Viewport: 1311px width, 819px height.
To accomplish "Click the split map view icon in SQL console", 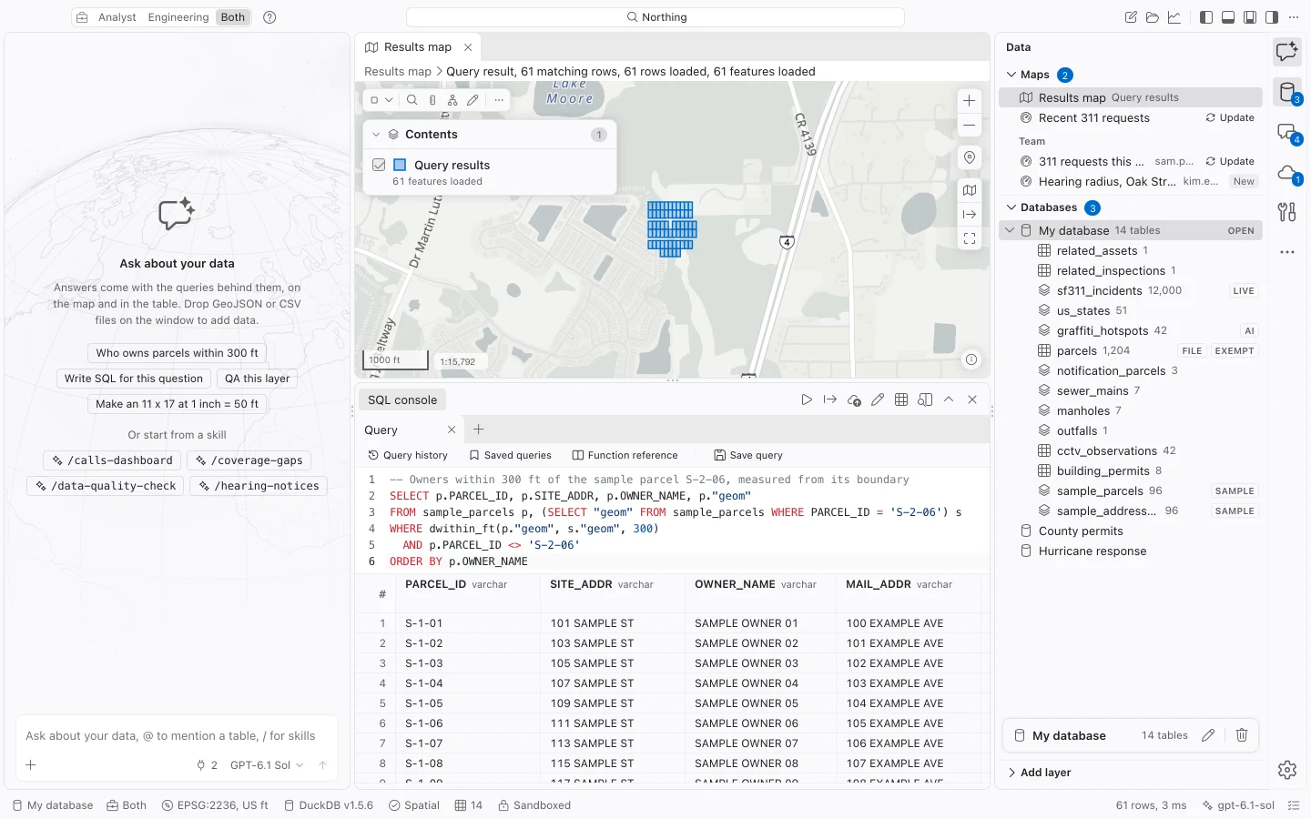I will [x=925, y=399].
